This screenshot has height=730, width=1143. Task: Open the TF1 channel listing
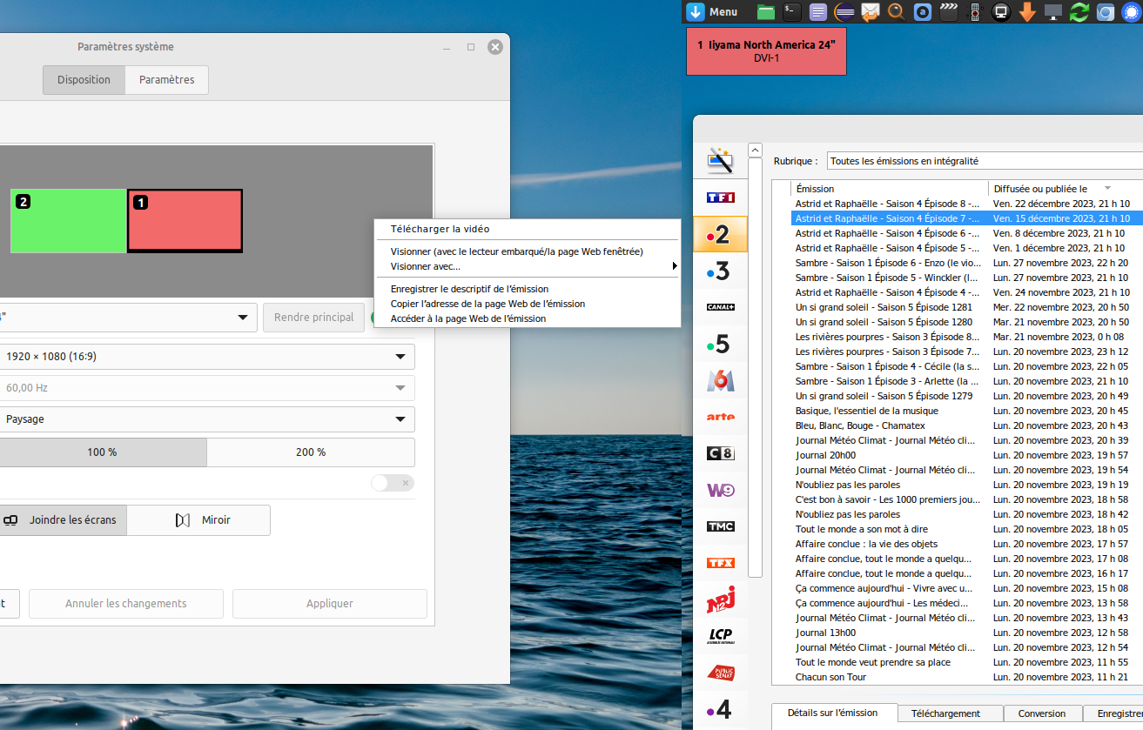[720, 198]
